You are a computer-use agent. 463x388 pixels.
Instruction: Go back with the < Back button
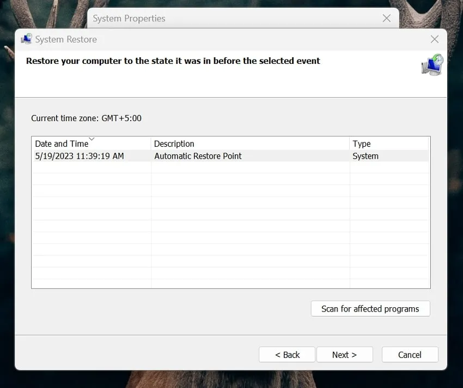click(x=287, y=355)
